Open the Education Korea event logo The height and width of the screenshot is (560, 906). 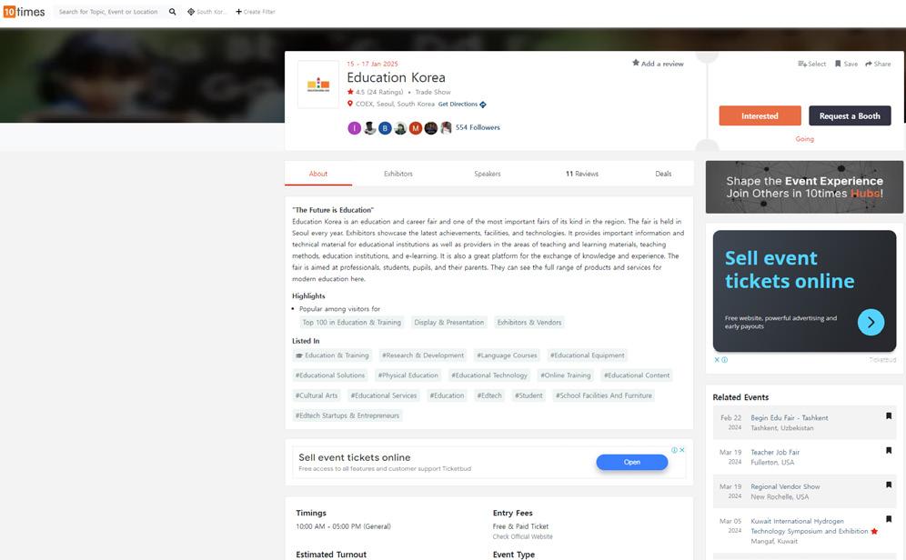pyautogui.click(x=318, y=85)
